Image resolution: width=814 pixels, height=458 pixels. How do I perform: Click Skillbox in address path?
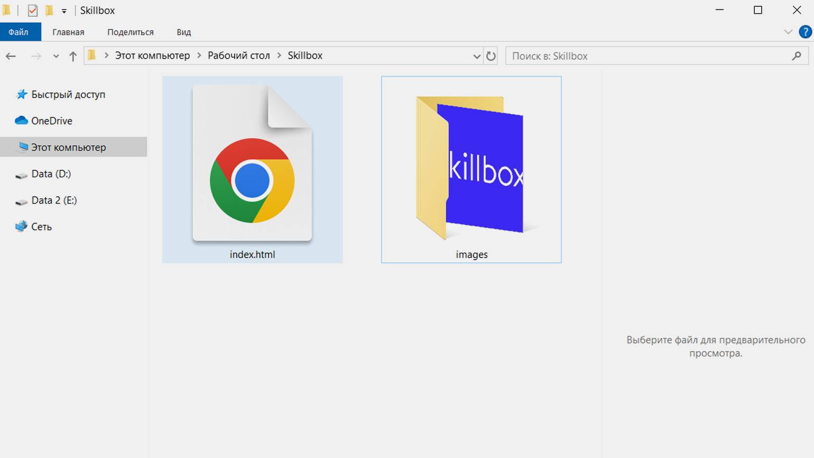pyautogui.click(x=305, y=56)
